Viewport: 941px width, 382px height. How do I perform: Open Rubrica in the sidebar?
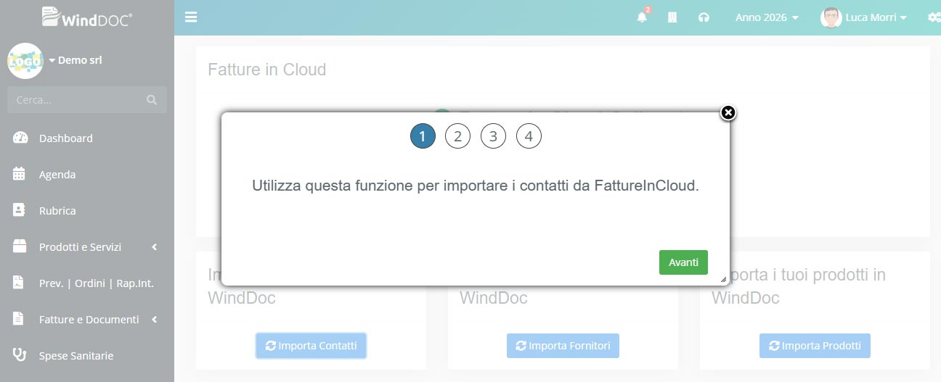(x=57, y=210)
